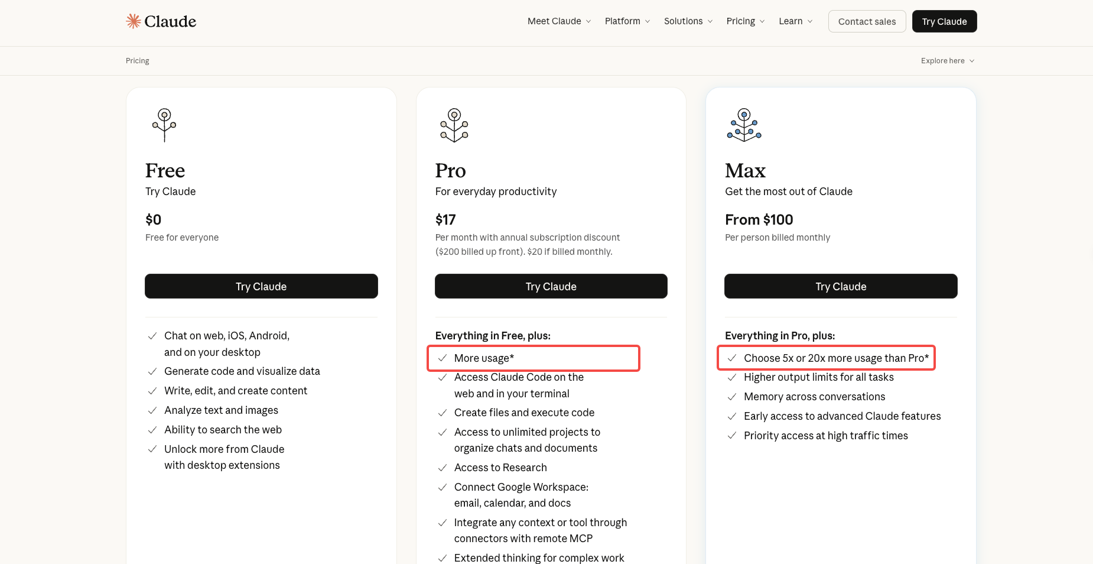The image size is (1093, 564).
Task: Click 'Extended thinking for complex work' feature
Action: [x=539, y=558]
